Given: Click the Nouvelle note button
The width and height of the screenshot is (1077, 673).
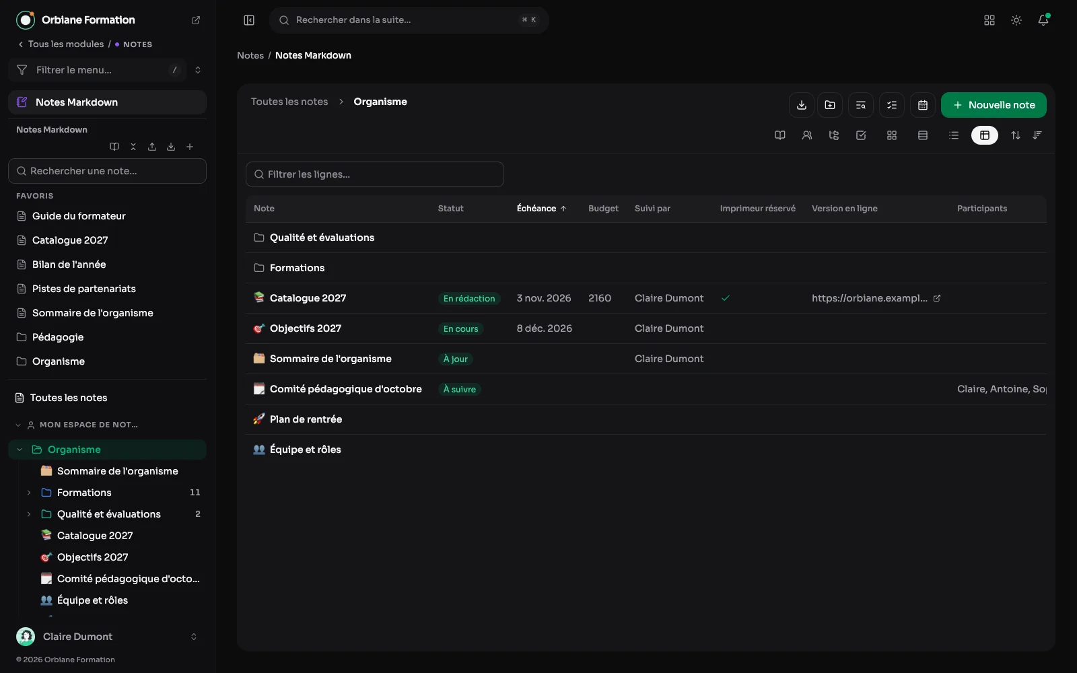Looking at the screenshot, I should tap(994, 105).
